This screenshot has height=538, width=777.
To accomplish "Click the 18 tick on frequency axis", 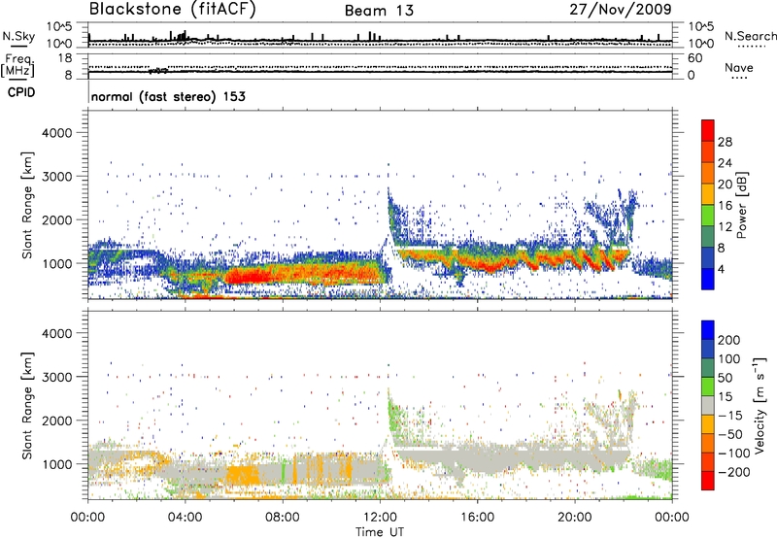I will pyautogui.click(x=65, y=58).
